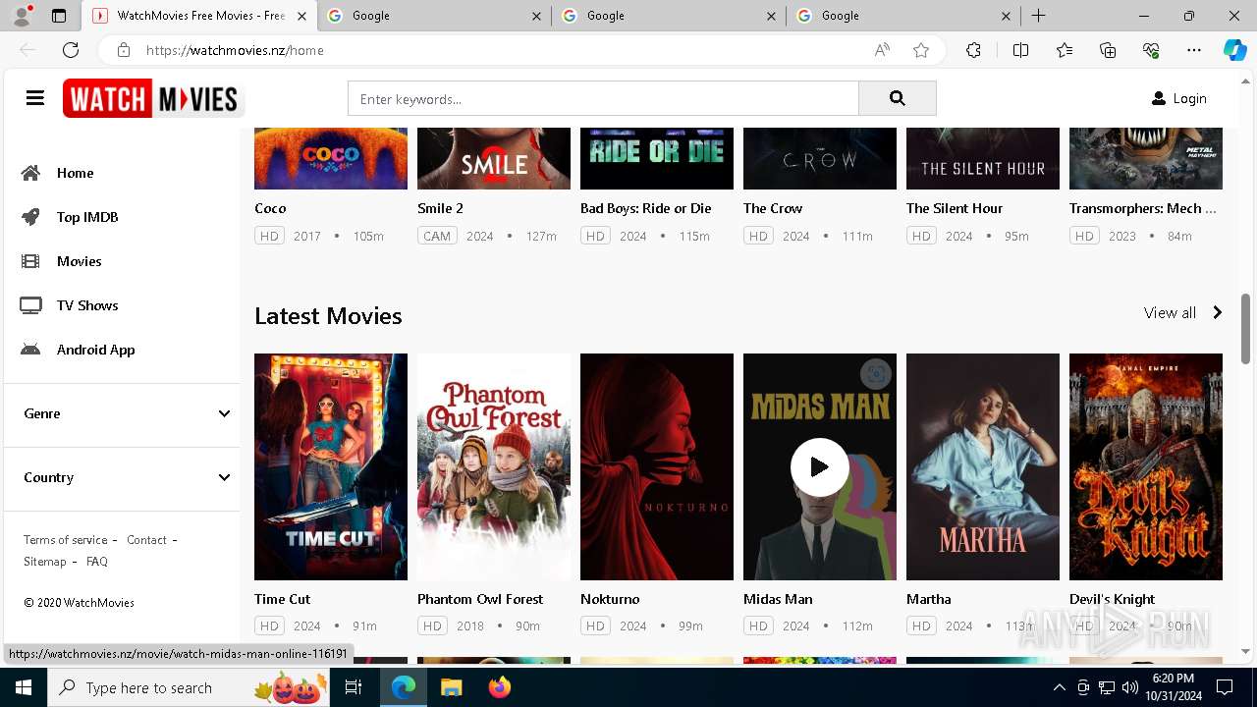Image resolution: width=1257 pixels, height=707 pixels.
Task: Switch to the second Google tab
Action: point(667,16)
